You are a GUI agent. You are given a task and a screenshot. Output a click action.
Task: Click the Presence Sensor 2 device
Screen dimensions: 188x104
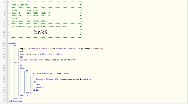coord(67,49)
